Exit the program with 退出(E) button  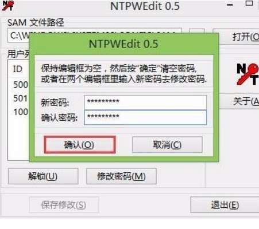[225, 205]
